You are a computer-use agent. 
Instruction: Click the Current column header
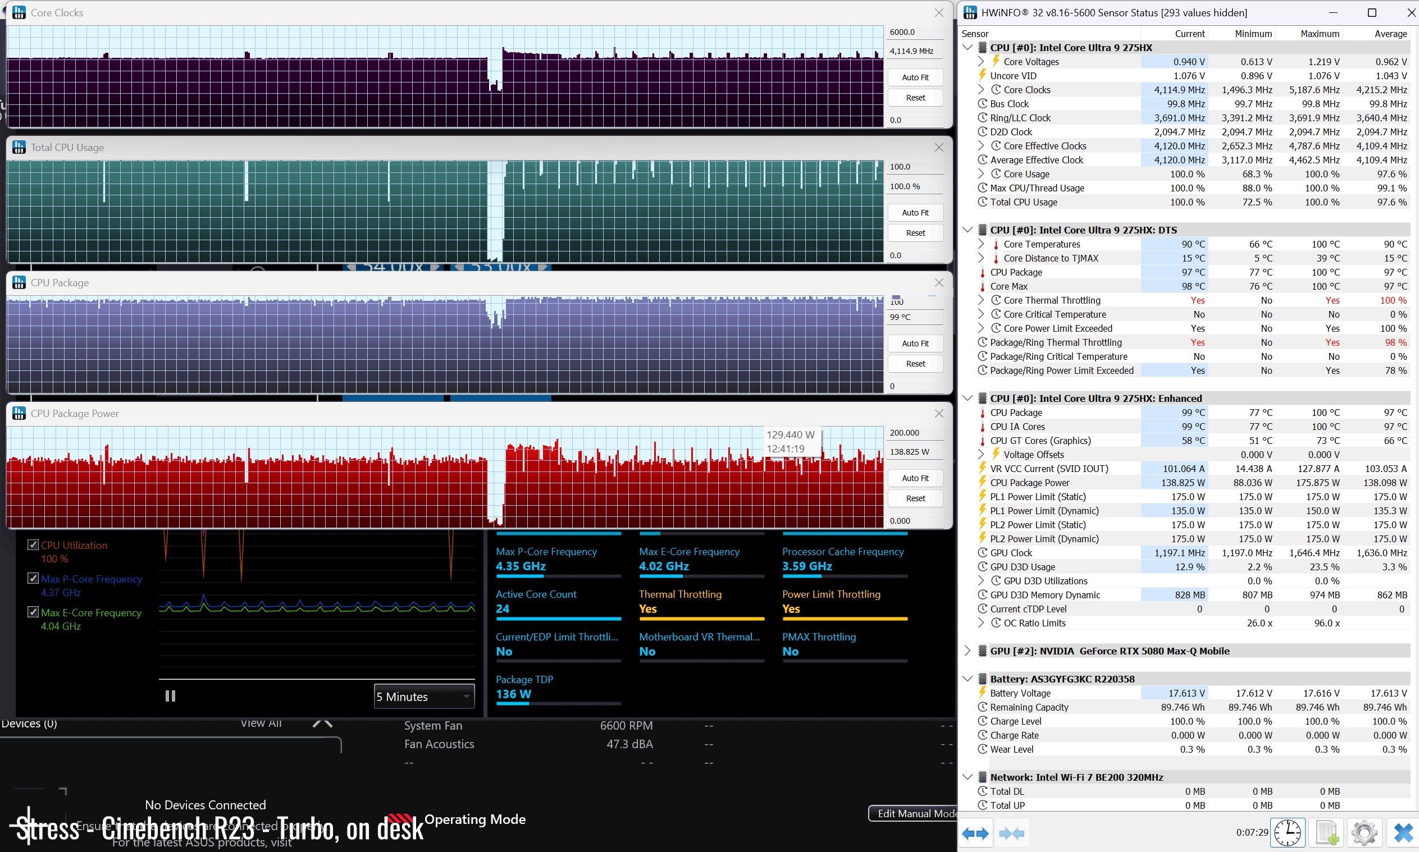[1175, 33]
